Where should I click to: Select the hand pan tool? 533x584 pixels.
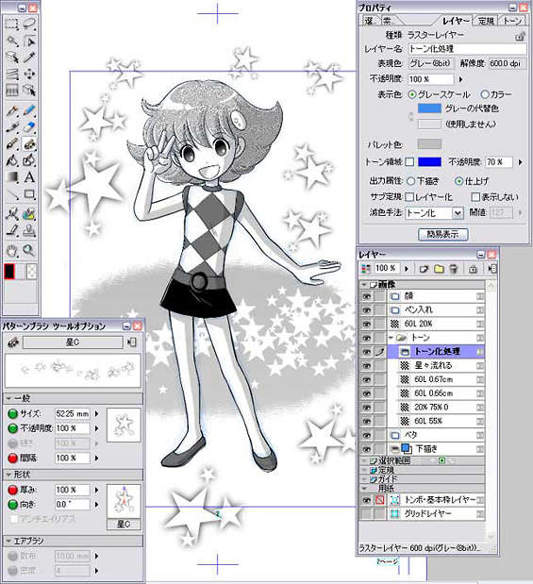point(12,250)
